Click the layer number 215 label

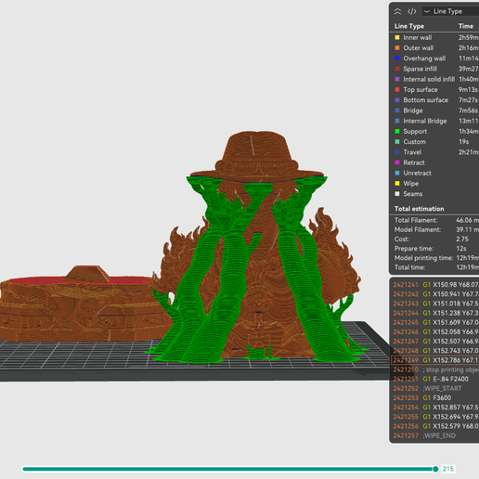tap(448, 469)
